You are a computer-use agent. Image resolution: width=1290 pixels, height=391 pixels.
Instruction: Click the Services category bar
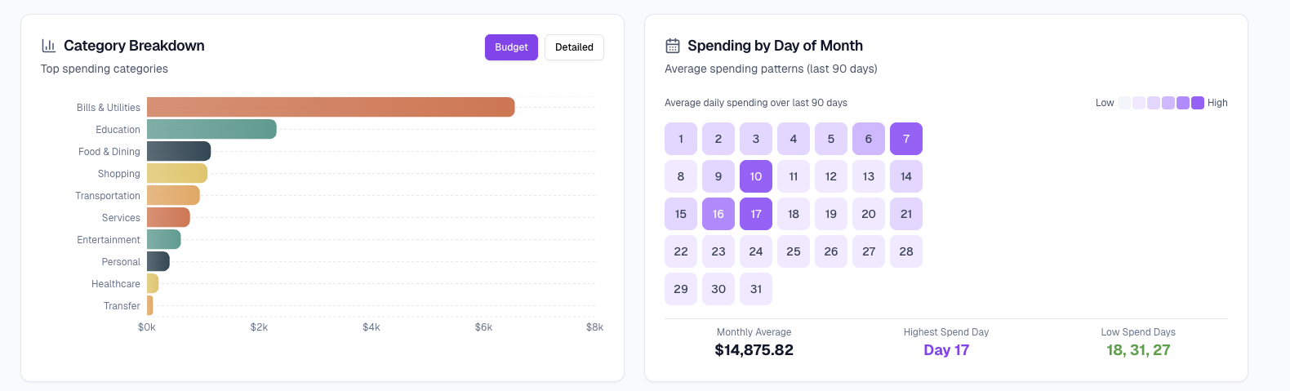click(x=168, y=217)
